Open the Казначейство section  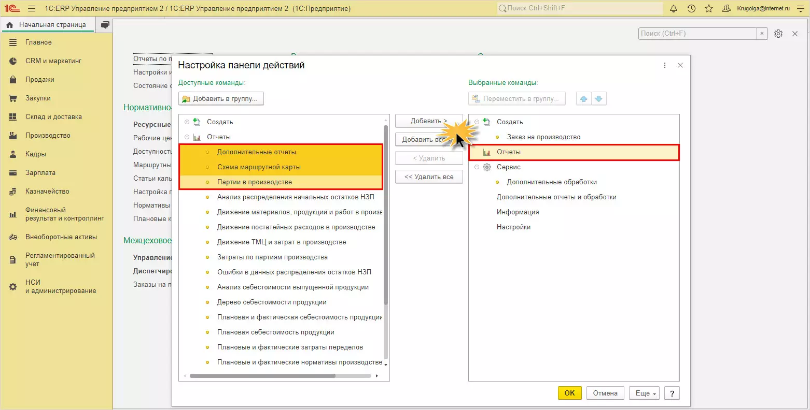click(x=47, y=192)
